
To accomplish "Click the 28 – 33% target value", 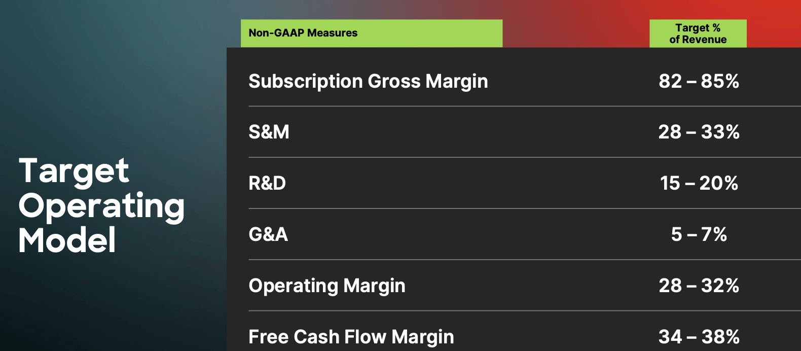I will tap(699, 132).
